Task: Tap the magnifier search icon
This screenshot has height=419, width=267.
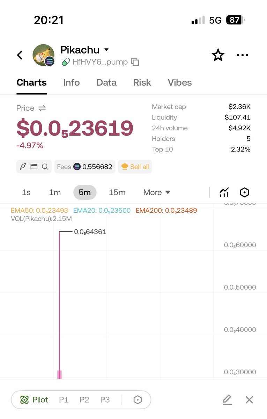Action: click(45, 167)
